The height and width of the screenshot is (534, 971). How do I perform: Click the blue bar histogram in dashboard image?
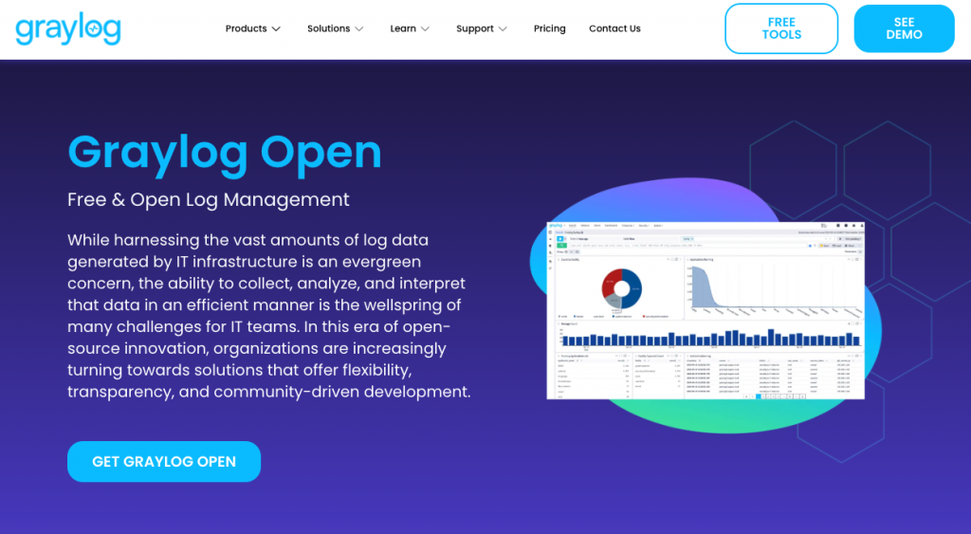[710, 338]
